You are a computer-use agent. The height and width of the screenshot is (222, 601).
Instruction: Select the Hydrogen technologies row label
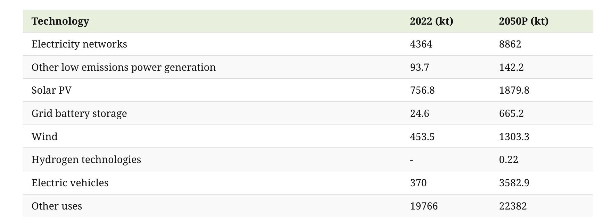(86, 160)
